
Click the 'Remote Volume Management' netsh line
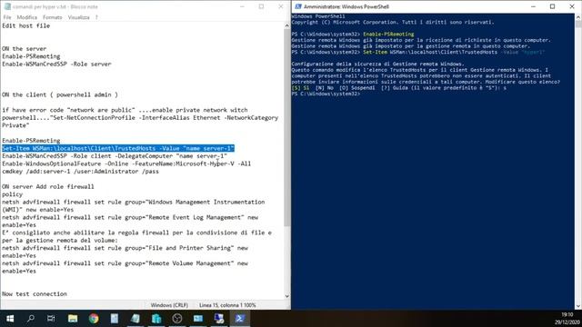[x=125, y=263]
